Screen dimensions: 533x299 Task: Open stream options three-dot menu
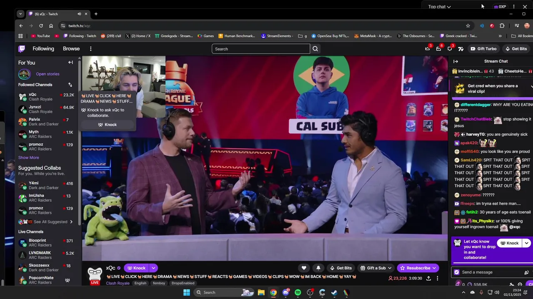pos(437,278)
